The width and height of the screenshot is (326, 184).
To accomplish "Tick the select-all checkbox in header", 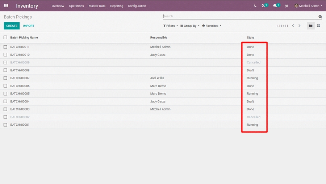I will (5, 37).
